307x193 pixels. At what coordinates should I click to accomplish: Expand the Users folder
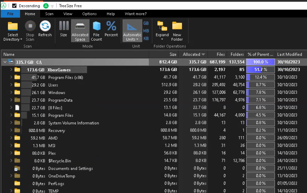(x=11, y=85)
